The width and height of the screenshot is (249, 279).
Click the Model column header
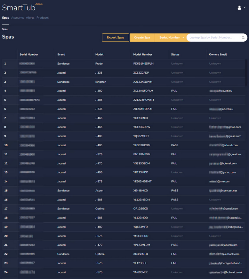99,55
